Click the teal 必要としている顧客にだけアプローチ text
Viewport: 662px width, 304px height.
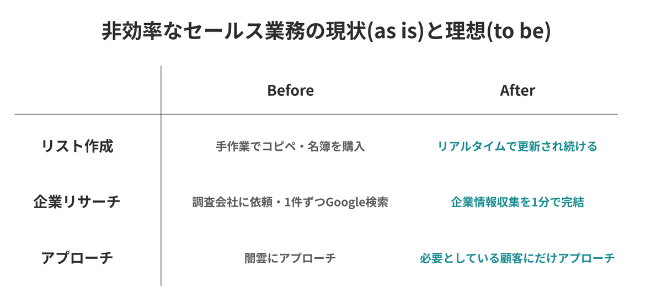(517, 258)
